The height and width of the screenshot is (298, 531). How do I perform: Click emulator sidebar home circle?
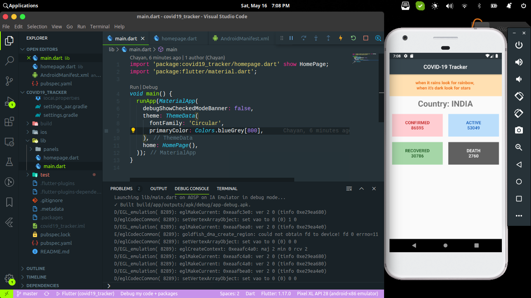[519, 182]
